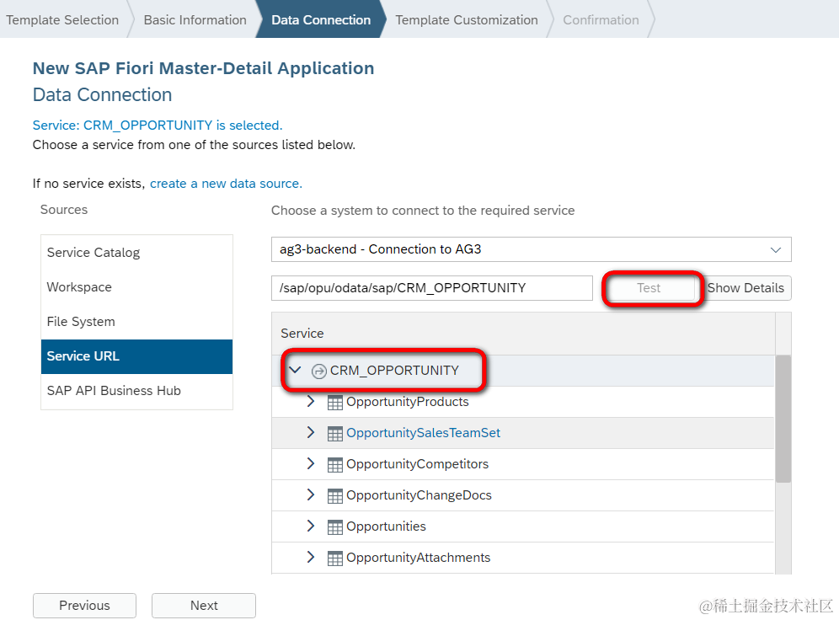Expand the OpportunityCompetitors entity set
This screenshot has height=620, width=839.
pyautogui.click(x=311, y=463)
